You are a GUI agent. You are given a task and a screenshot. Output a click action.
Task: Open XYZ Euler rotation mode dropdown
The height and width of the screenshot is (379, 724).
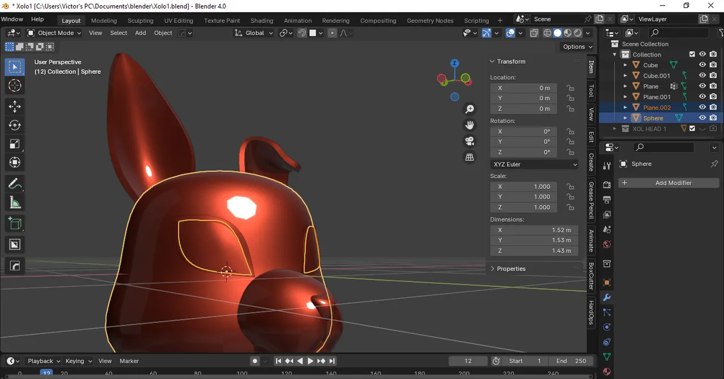point(535,165)
